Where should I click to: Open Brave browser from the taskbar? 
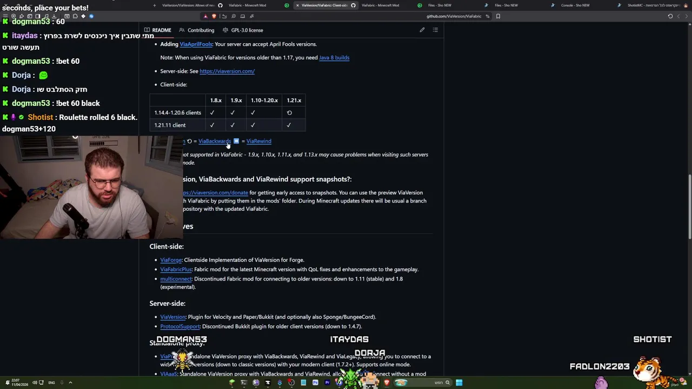tap(387, 383)
